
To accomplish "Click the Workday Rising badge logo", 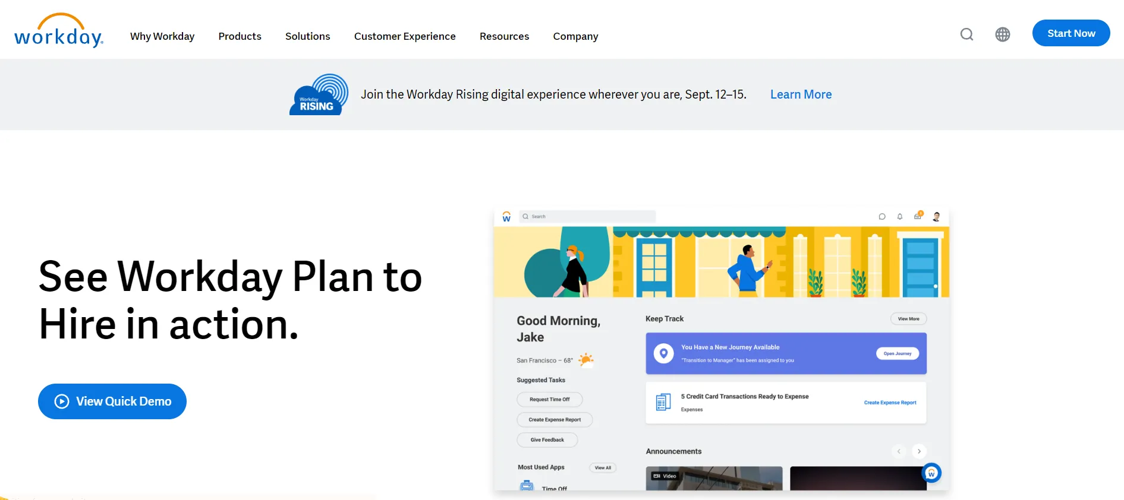I will tap(319, 94).
